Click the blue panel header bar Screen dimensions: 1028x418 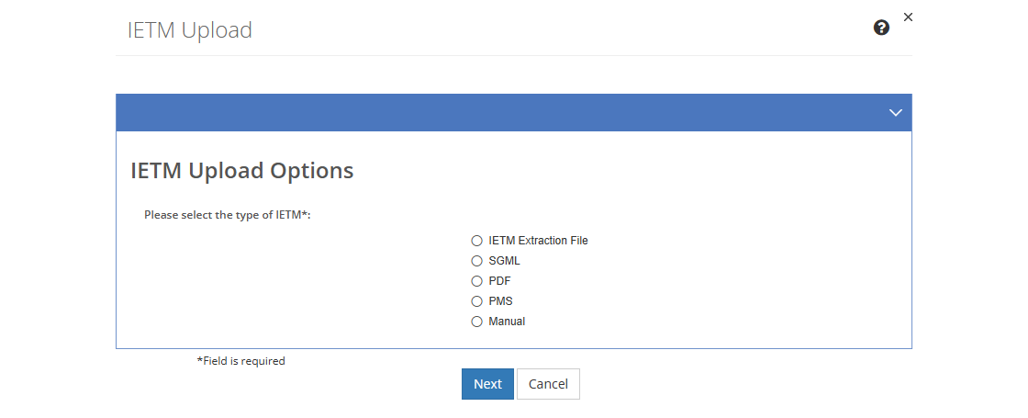click(514, 113)
